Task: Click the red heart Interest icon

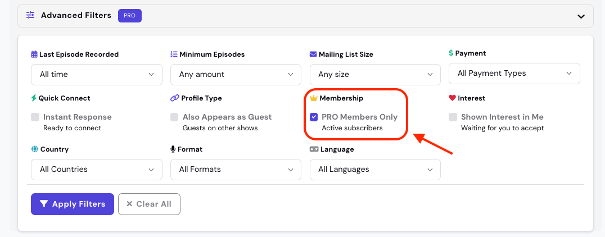Action: click(453, 98)
